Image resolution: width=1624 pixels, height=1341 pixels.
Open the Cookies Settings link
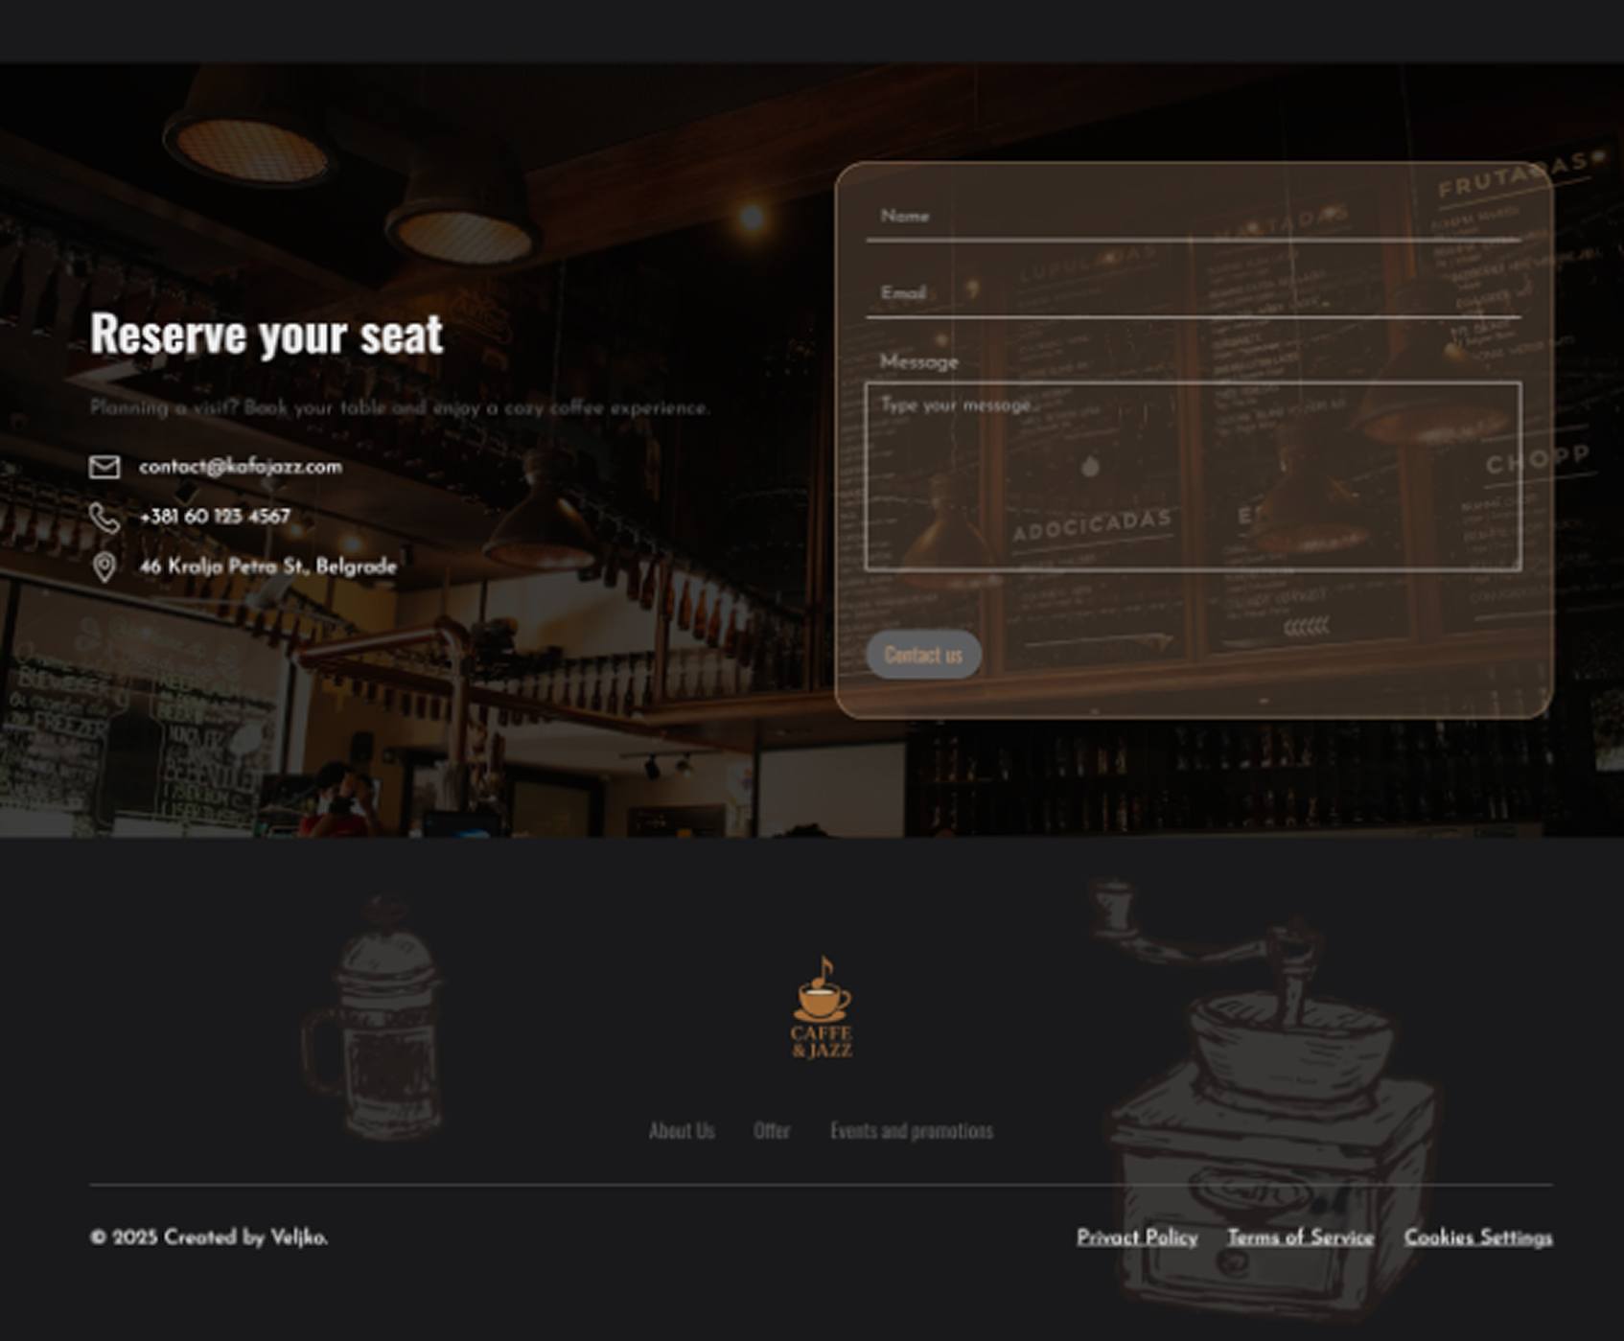1478,1237
